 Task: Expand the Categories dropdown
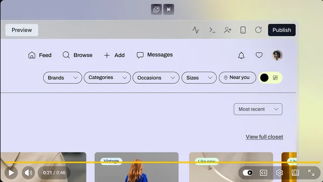(x=107, y=78)
